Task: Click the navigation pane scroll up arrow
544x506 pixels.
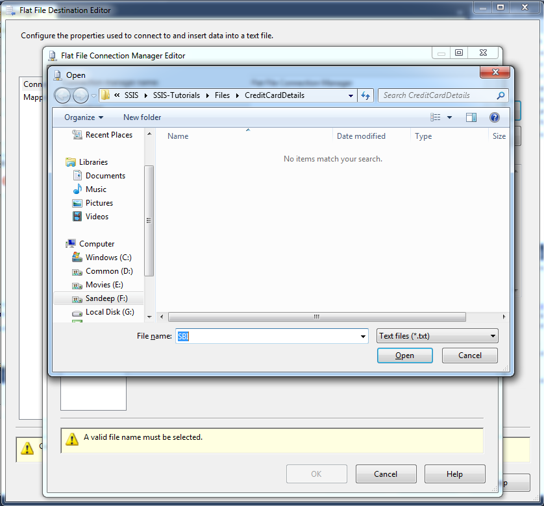Action: [149, 134]
